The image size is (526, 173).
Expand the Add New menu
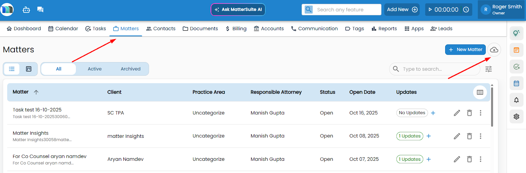402,10
